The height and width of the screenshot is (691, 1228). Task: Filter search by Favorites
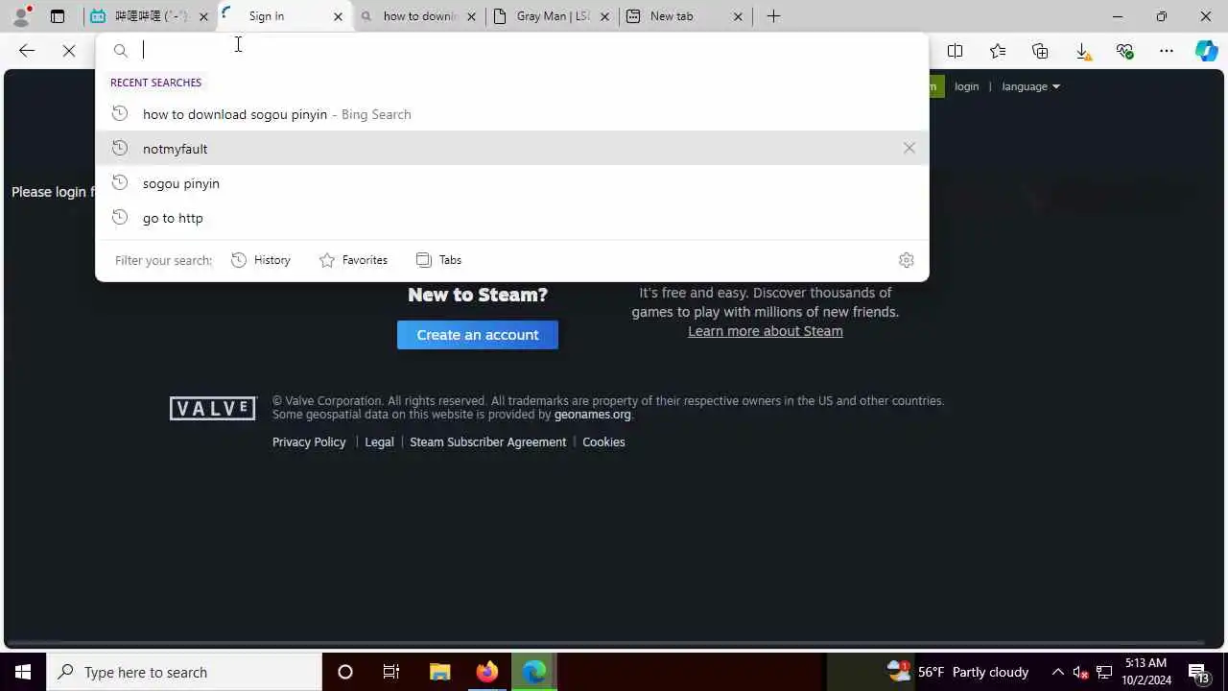click(354, 260)
